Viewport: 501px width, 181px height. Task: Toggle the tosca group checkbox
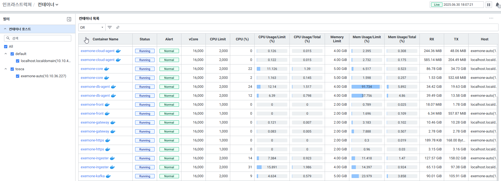click(x=12, y=69)
